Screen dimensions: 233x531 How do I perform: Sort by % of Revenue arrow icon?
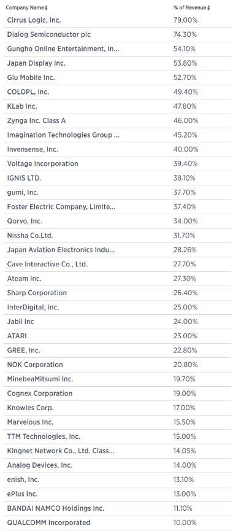[208, 8]
